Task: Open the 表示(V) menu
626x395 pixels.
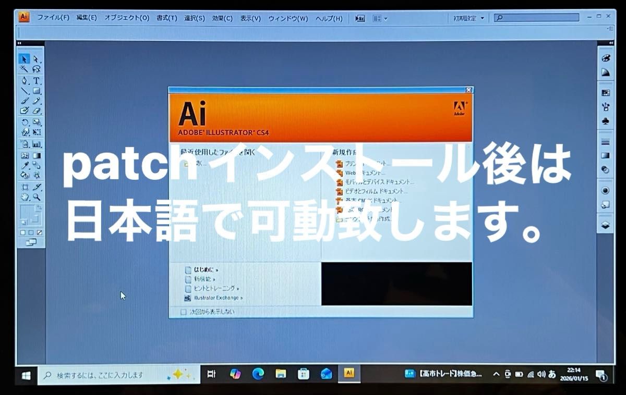Action: click(250, 18)
